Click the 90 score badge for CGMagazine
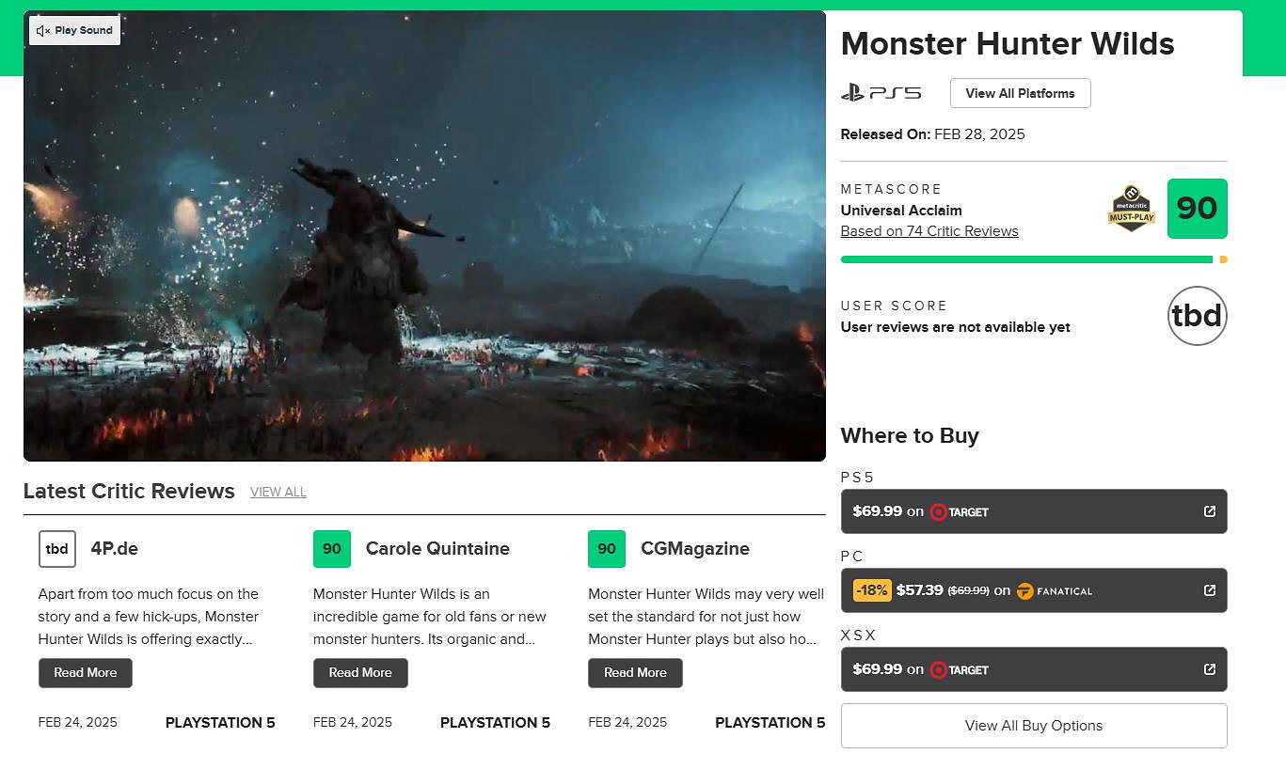The image size is (1286, 769). [607, 549]
